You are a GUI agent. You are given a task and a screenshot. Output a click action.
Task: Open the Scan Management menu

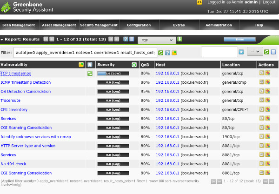pos(18,25)
